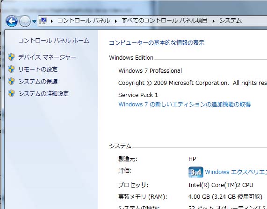Open the recent pages dropdown arrow

35,21
